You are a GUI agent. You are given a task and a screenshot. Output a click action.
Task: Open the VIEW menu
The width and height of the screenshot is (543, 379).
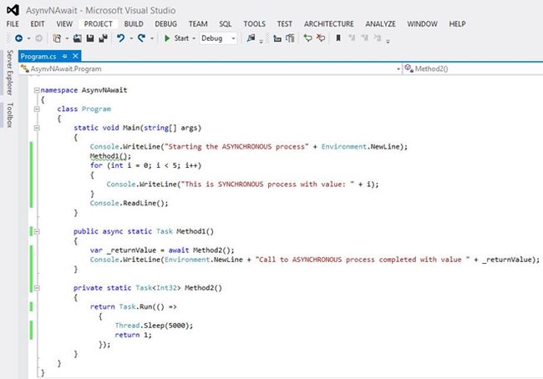click(x=64, y=24)
